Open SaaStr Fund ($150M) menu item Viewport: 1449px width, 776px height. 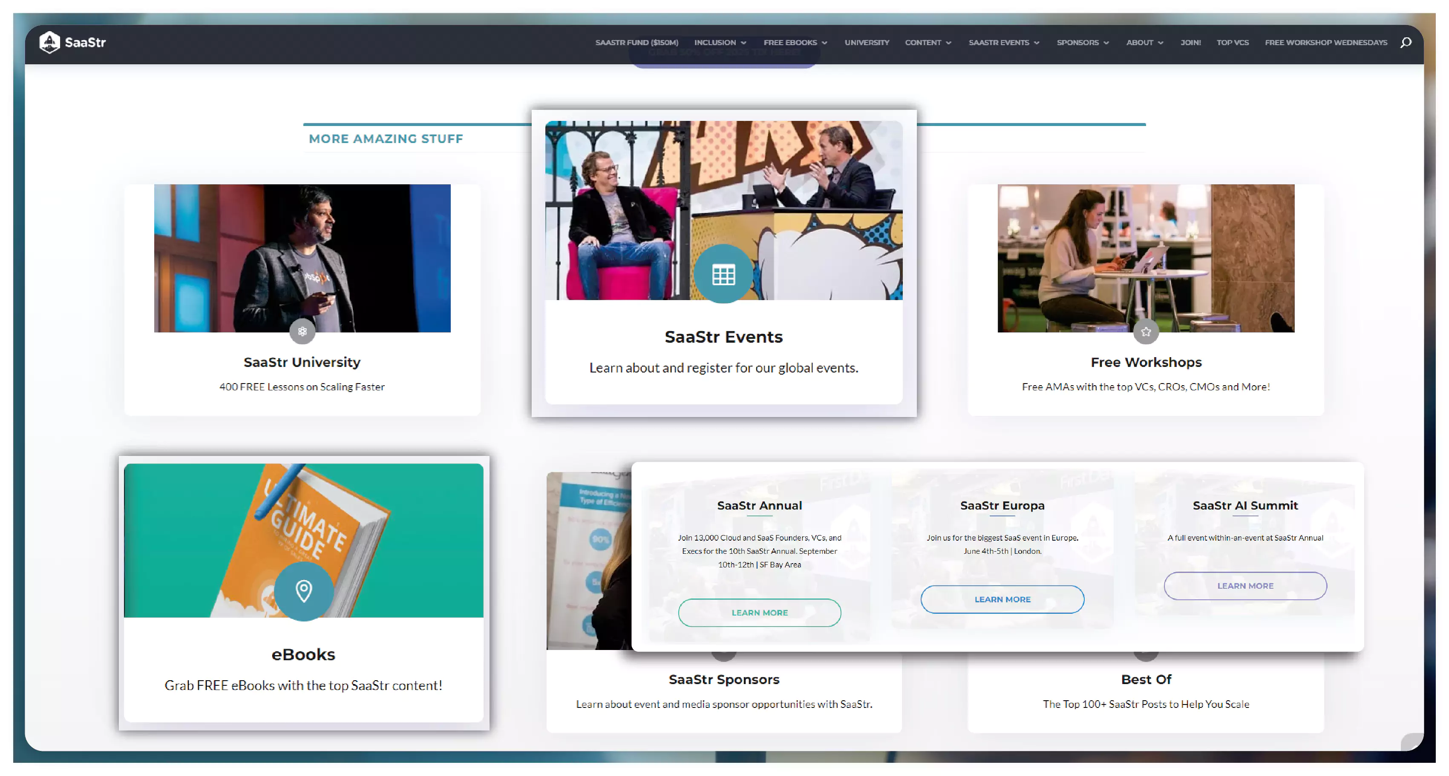tap(637, 43)
